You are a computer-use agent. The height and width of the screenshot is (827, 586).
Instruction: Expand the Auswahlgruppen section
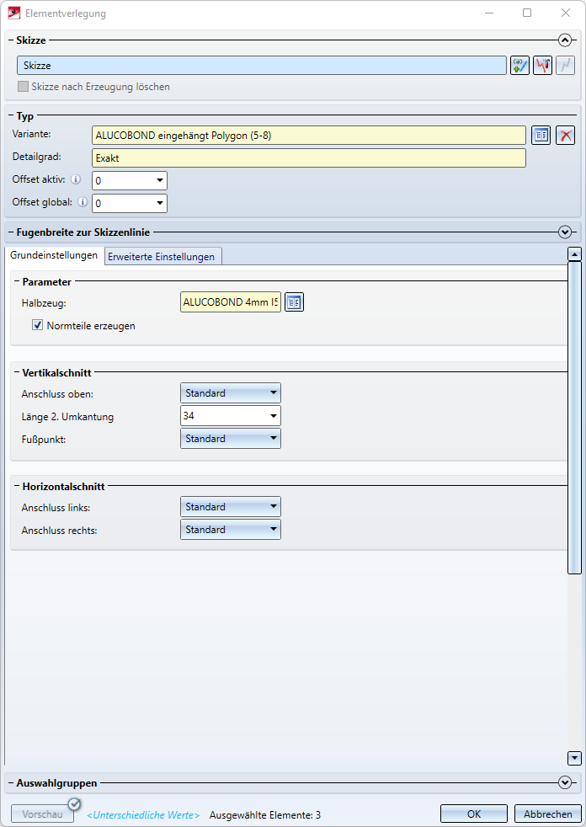[565, 782]
